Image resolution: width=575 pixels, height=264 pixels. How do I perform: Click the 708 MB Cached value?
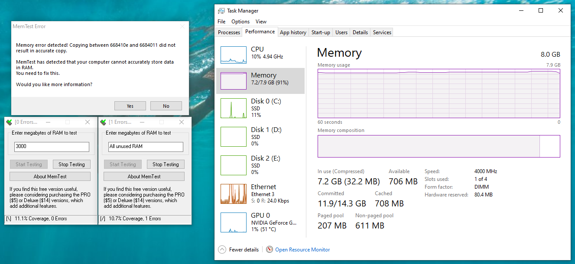tap(389, 203)
